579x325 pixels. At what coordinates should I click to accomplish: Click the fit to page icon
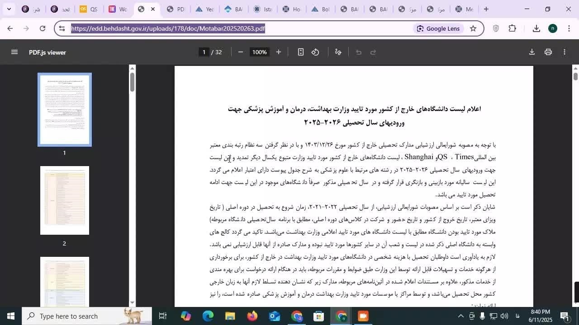(301, 52)
